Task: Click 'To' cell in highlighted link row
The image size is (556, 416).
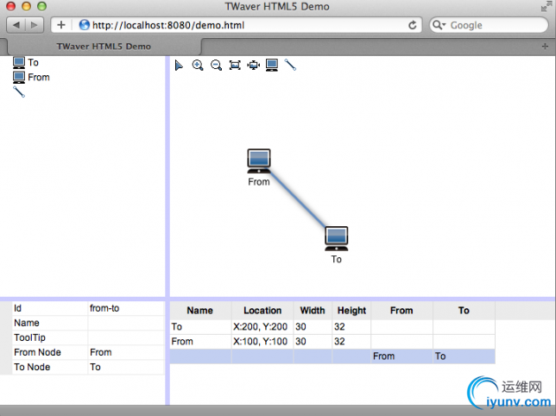Action: click(464, 356)
